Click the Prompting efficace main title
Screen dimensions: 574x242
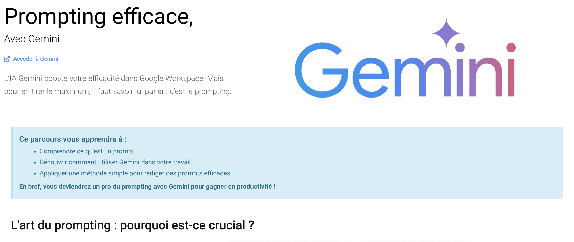point(99,16)
